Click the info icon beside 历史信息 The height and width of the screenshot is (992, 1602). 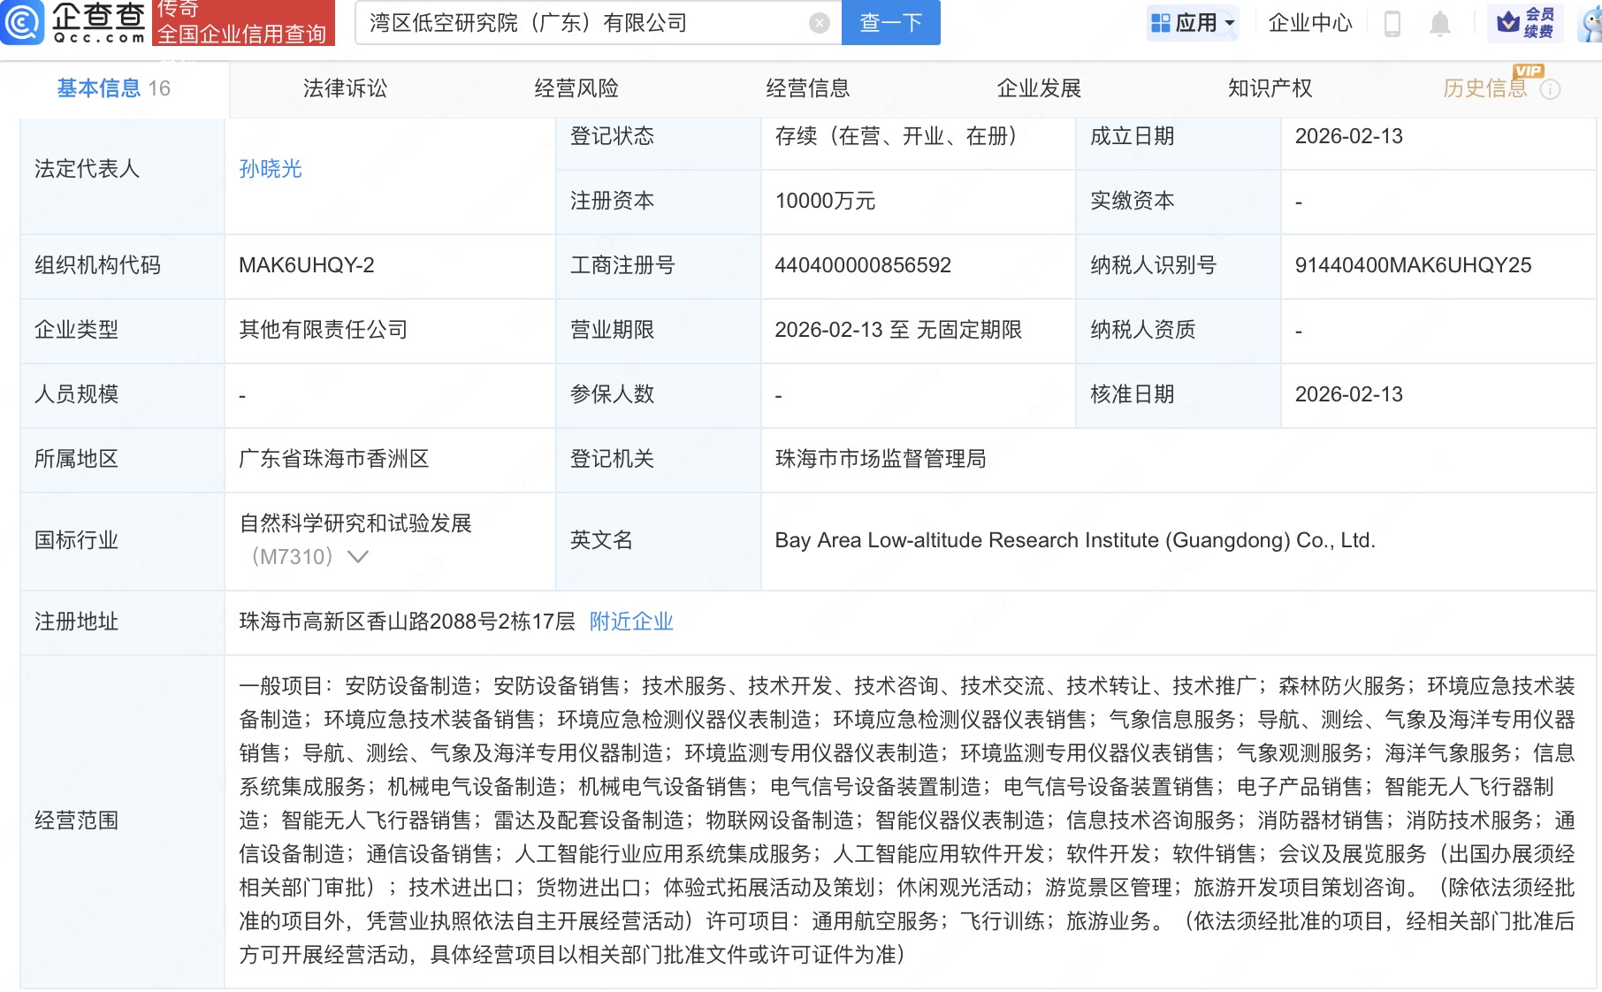[x=1552, y=88]
